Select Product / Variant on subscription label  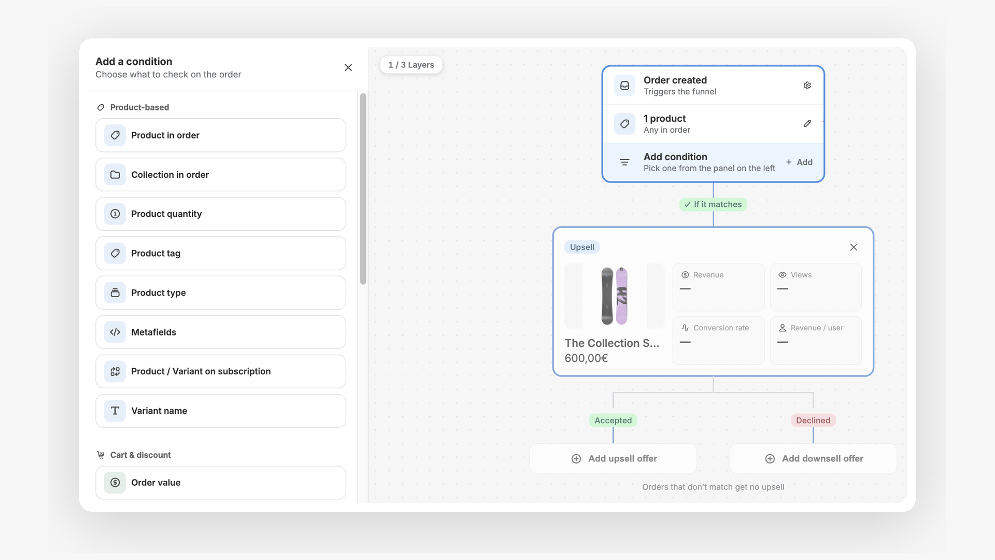point(201,371)
